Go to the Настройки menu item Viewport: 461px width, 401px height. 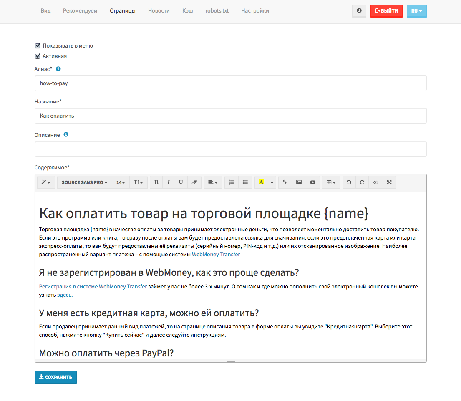click(255, 11)
